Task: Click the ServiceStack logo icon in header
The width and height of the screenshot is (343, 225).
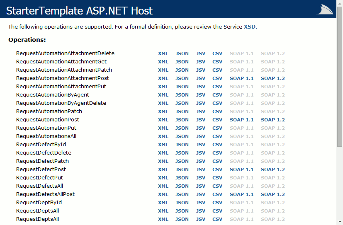Action: (326, 10)
